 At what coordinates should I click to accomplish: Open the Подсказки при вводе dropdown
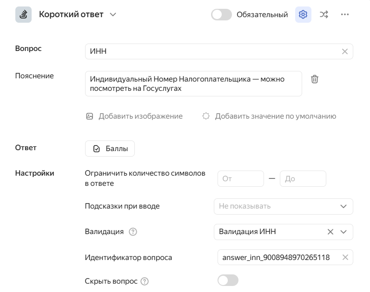coord(283,206)
